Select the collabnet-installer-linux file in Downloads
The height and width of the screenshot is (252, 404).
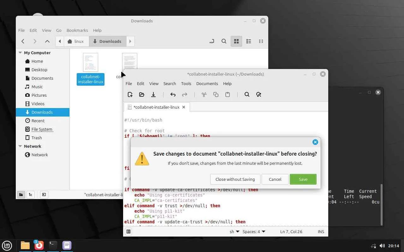[91, 69]
